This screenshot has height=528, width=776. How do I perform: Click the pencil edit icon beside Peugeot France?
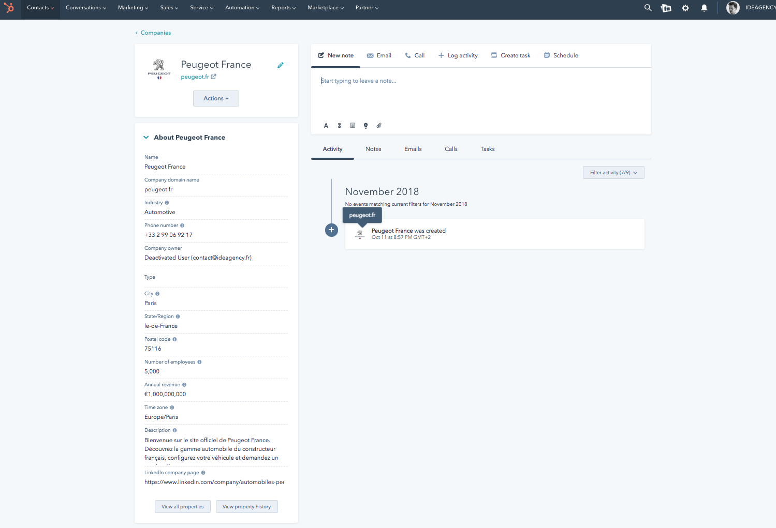[x=281, y=65]
